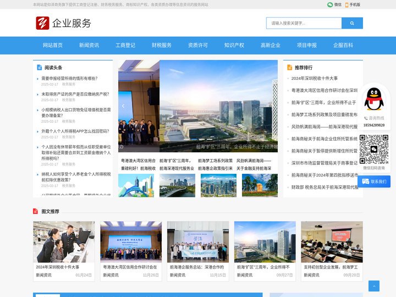Click hotline number 18594209820
This screenshot has width=396, height=297.
click(x=374, y=125)
